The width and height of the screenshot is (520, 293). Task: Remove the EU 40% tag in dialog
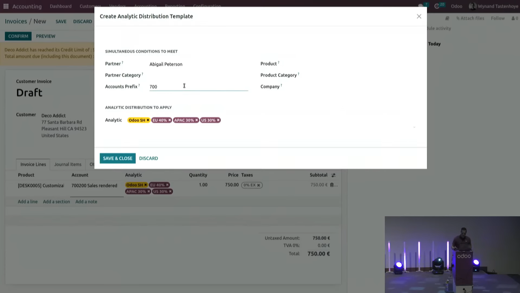pos(170,120)
